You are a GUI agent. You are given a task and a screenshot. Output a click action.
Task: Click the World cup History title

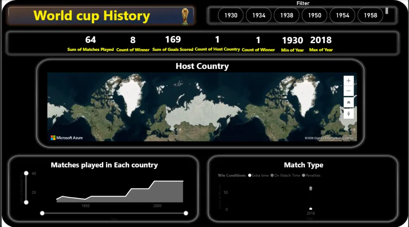[x=92, y=15]
